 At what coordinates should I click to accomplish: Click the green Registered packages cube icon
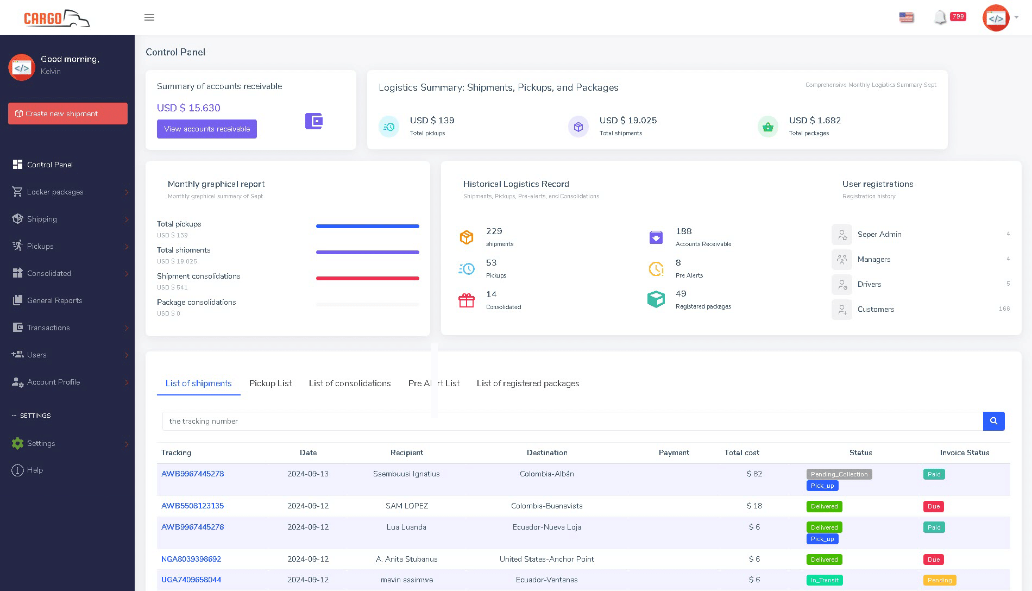point(656,299)
